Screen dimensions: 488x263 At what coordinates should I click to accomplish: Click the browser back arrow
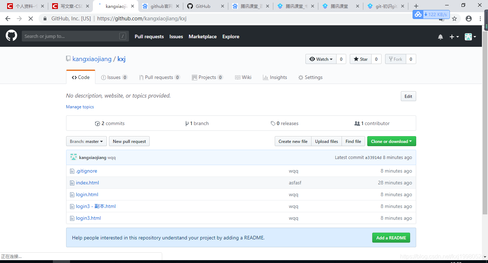8,19
